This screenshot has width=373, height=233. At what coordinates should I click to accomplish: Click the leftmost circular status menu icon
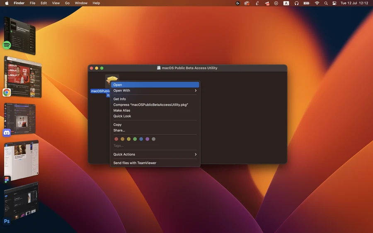pos(237,3)
